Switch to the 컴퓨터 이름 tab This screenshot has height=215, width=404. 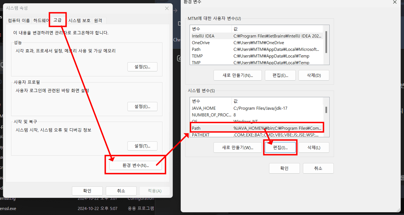[19, 20]
